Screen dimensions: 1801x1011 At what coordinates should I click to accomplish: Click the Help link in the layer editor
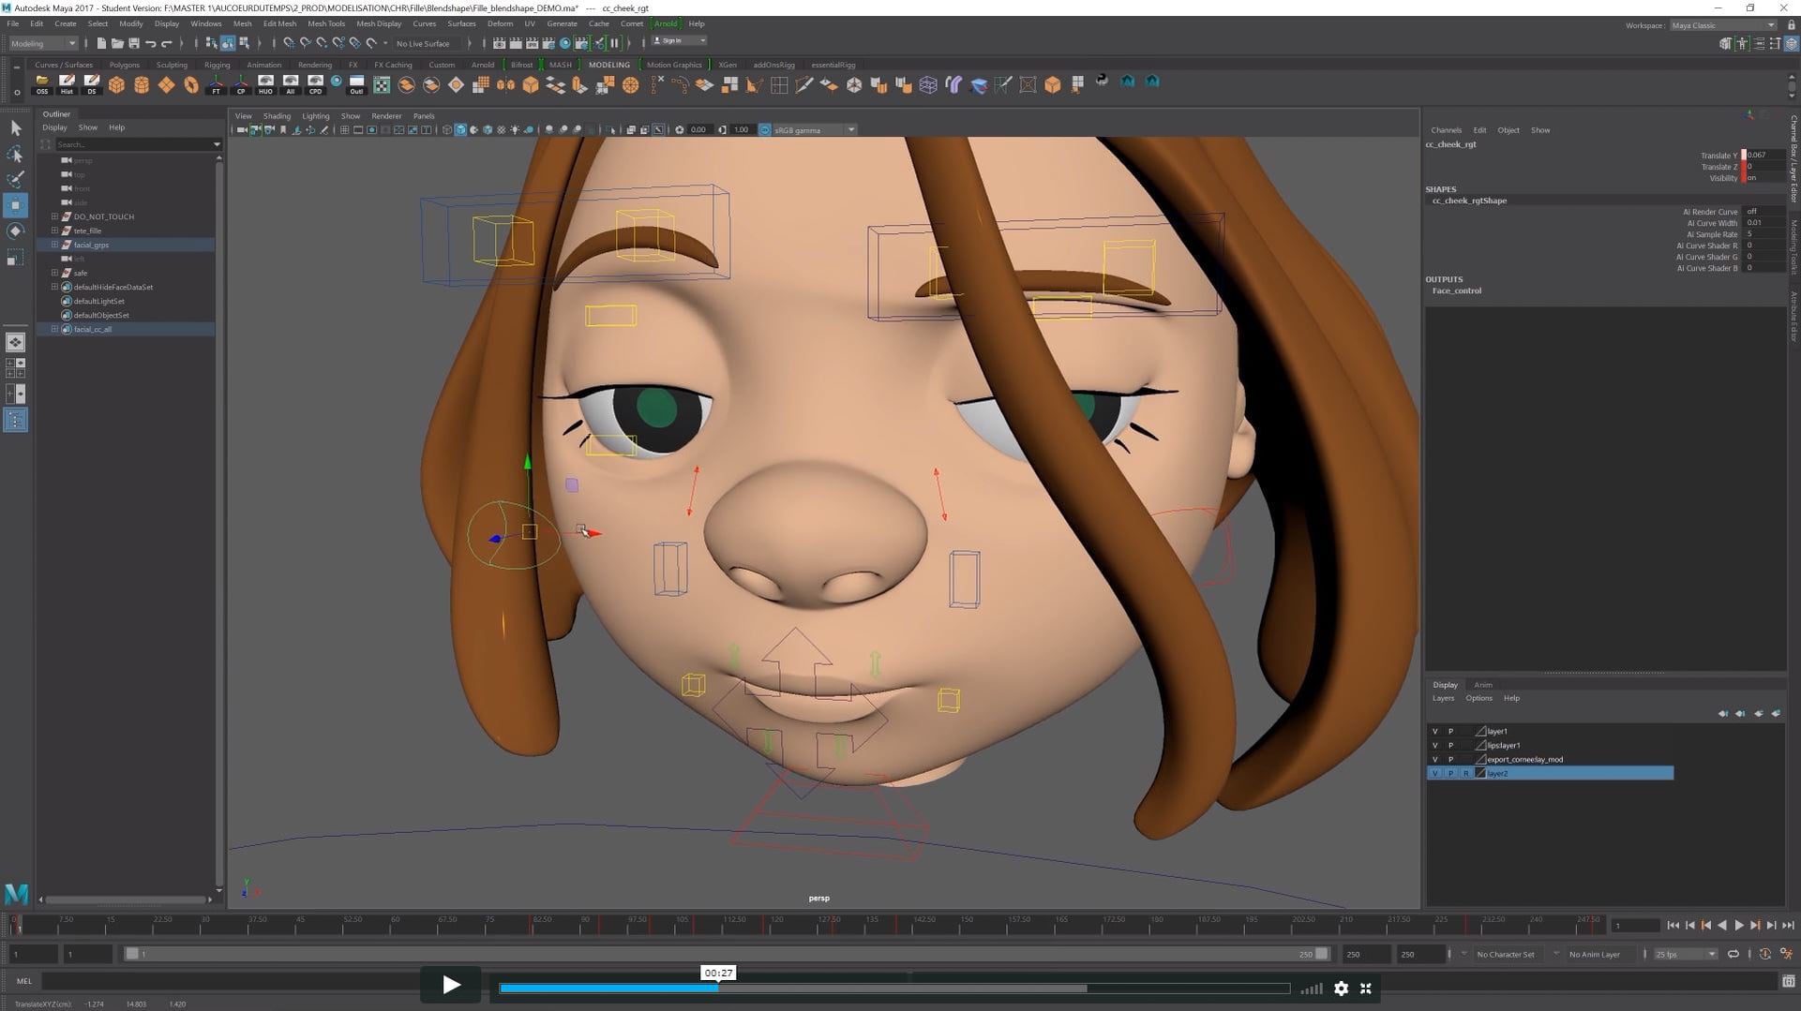pos(1512,698)
